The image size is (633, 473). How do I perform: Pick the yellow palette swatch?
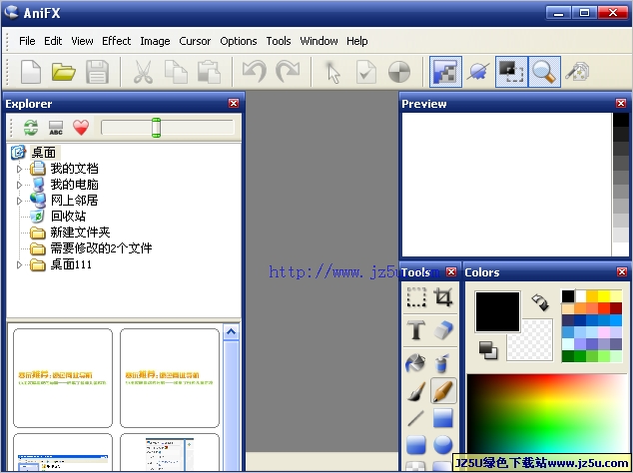604,296
